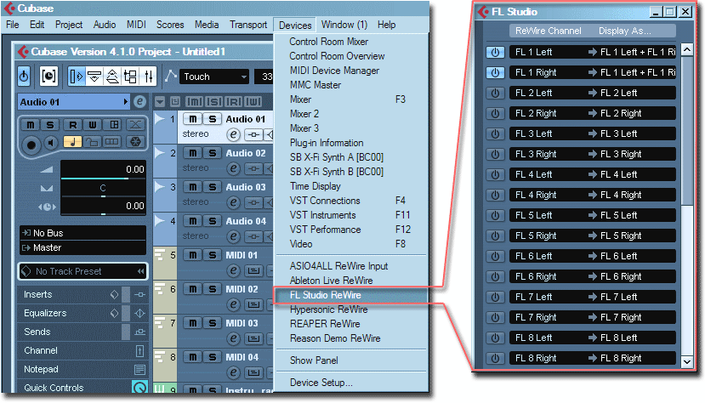
Task: Activate the FL 1 Left ReWire channel
Action: coord(495,52)
